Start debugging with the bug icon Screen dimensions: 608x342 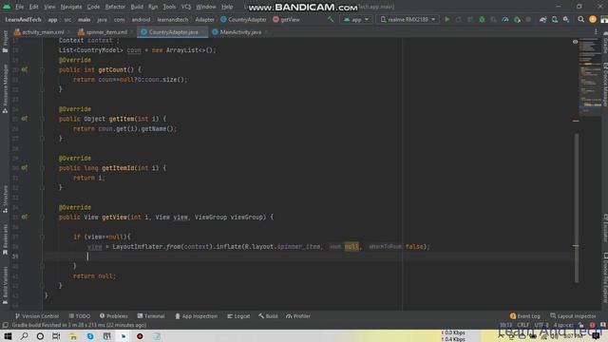[x=482, y=19]
